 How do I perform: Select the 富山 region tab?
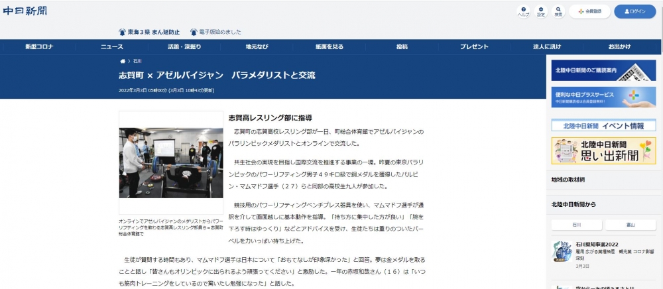tap(631, 225)
